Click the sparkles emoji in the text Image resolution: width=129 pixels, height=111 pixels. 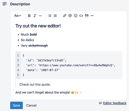point(80,92)
